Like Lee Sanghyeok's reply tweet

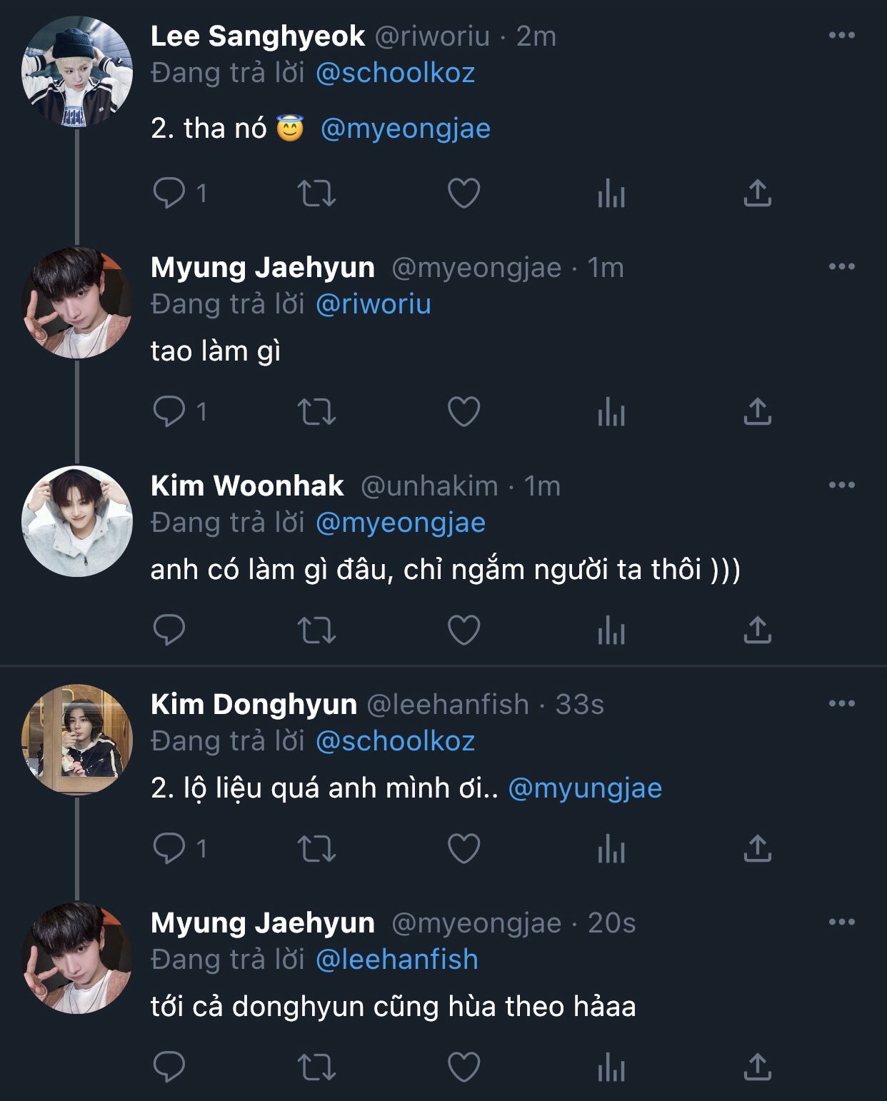463,193
